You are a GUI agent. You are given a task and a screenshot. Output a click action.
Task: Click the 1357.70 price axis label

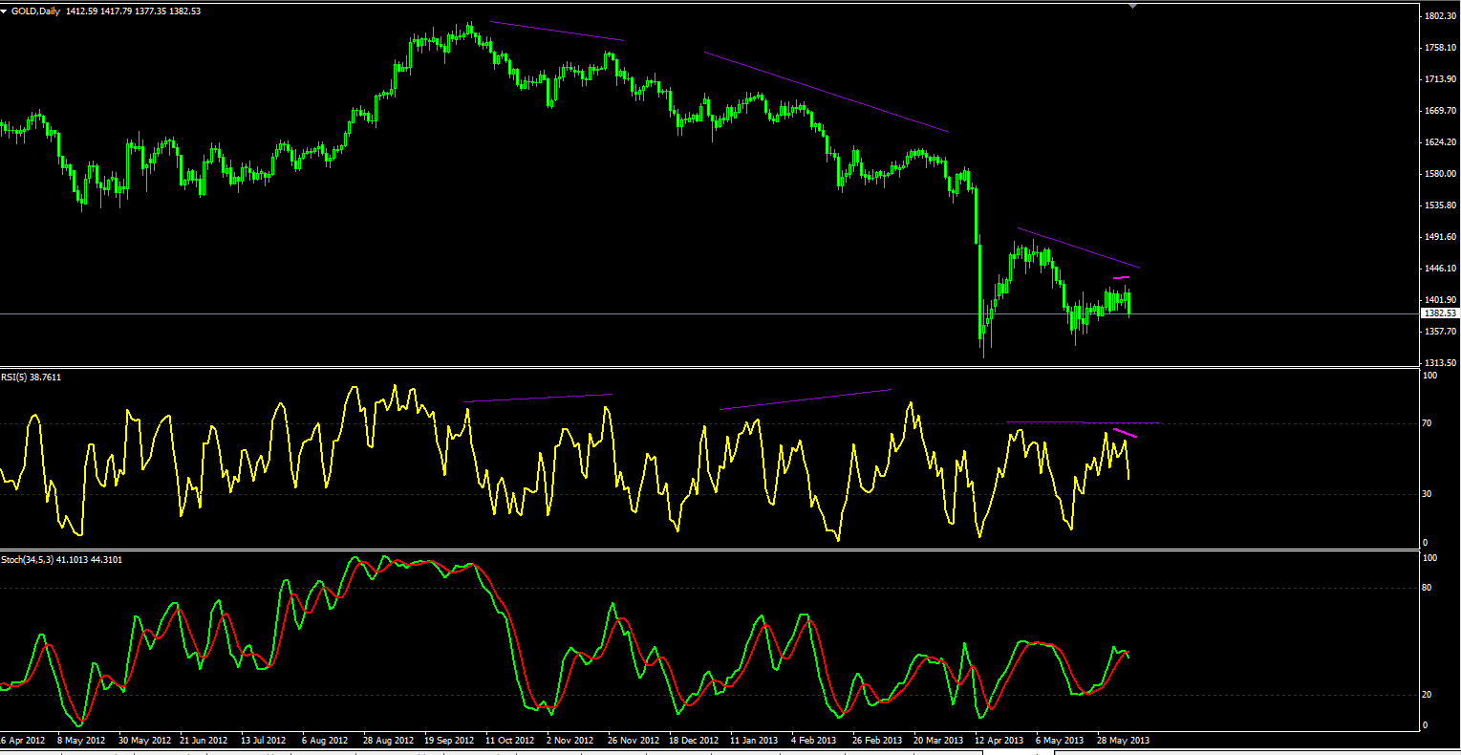[1439, 332]
